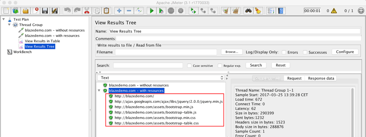Select 'blazedemo.com - without resources' result entry
366x137 pixels.
tap(139, 85)
